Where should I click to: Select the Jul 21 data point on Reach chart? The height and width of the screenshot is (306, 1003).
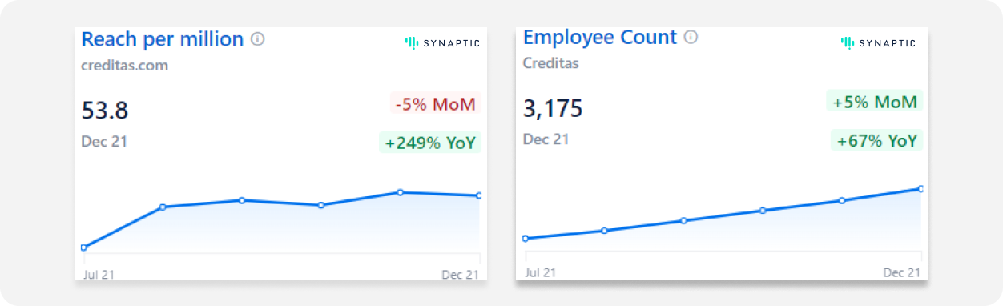tap(84, 248)
